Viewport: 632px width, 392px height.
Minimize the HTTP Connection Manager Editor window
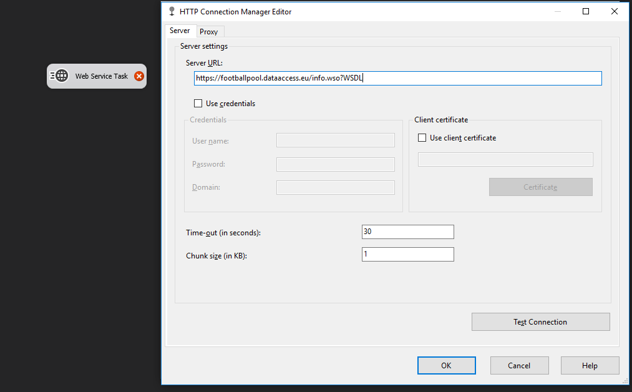coord(557,11)
